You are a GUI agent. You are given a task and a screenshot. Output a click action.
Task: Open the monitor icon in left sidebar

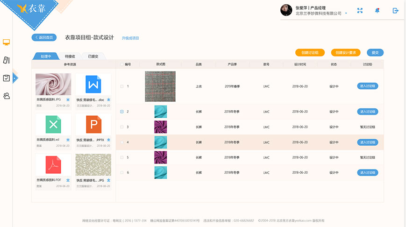pos(7,43)
